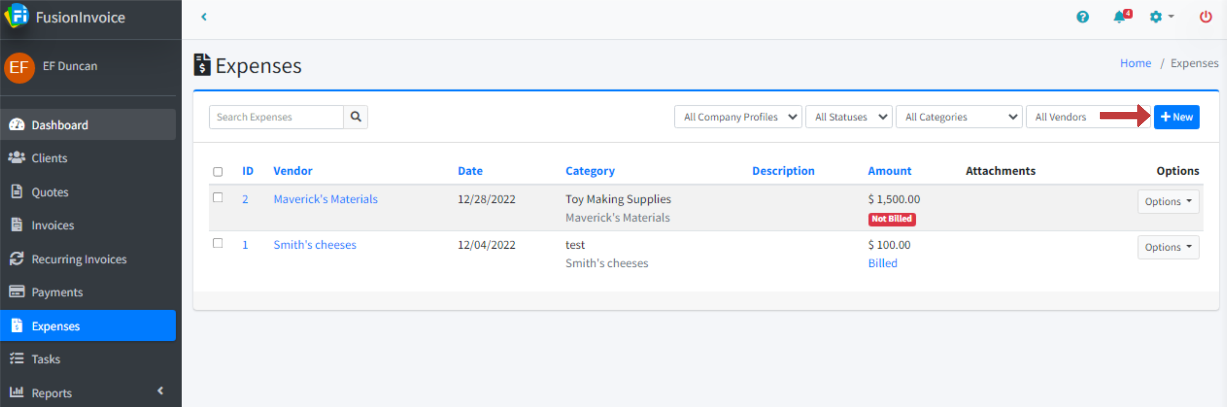Click the red power logout icon
Viewport: 1227px width, 407px height.
point(1205,17)
